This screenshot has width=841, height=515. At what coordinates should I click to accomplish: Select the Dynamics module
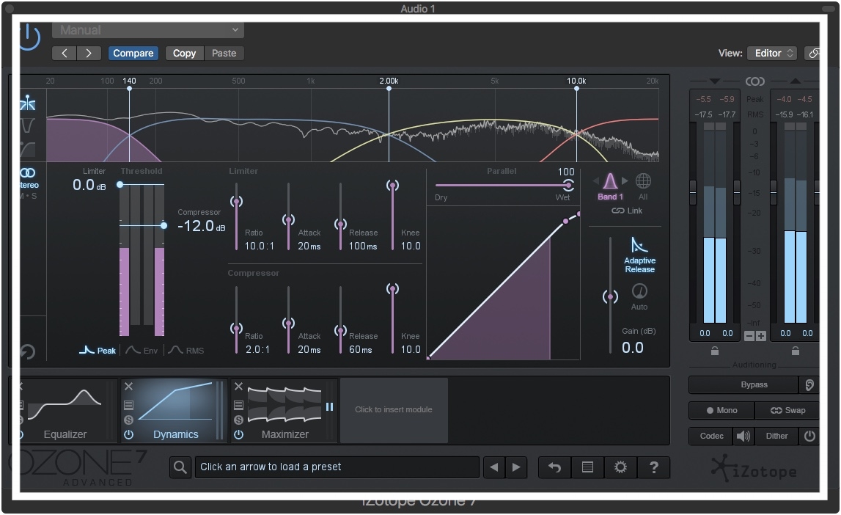[175, 411]
